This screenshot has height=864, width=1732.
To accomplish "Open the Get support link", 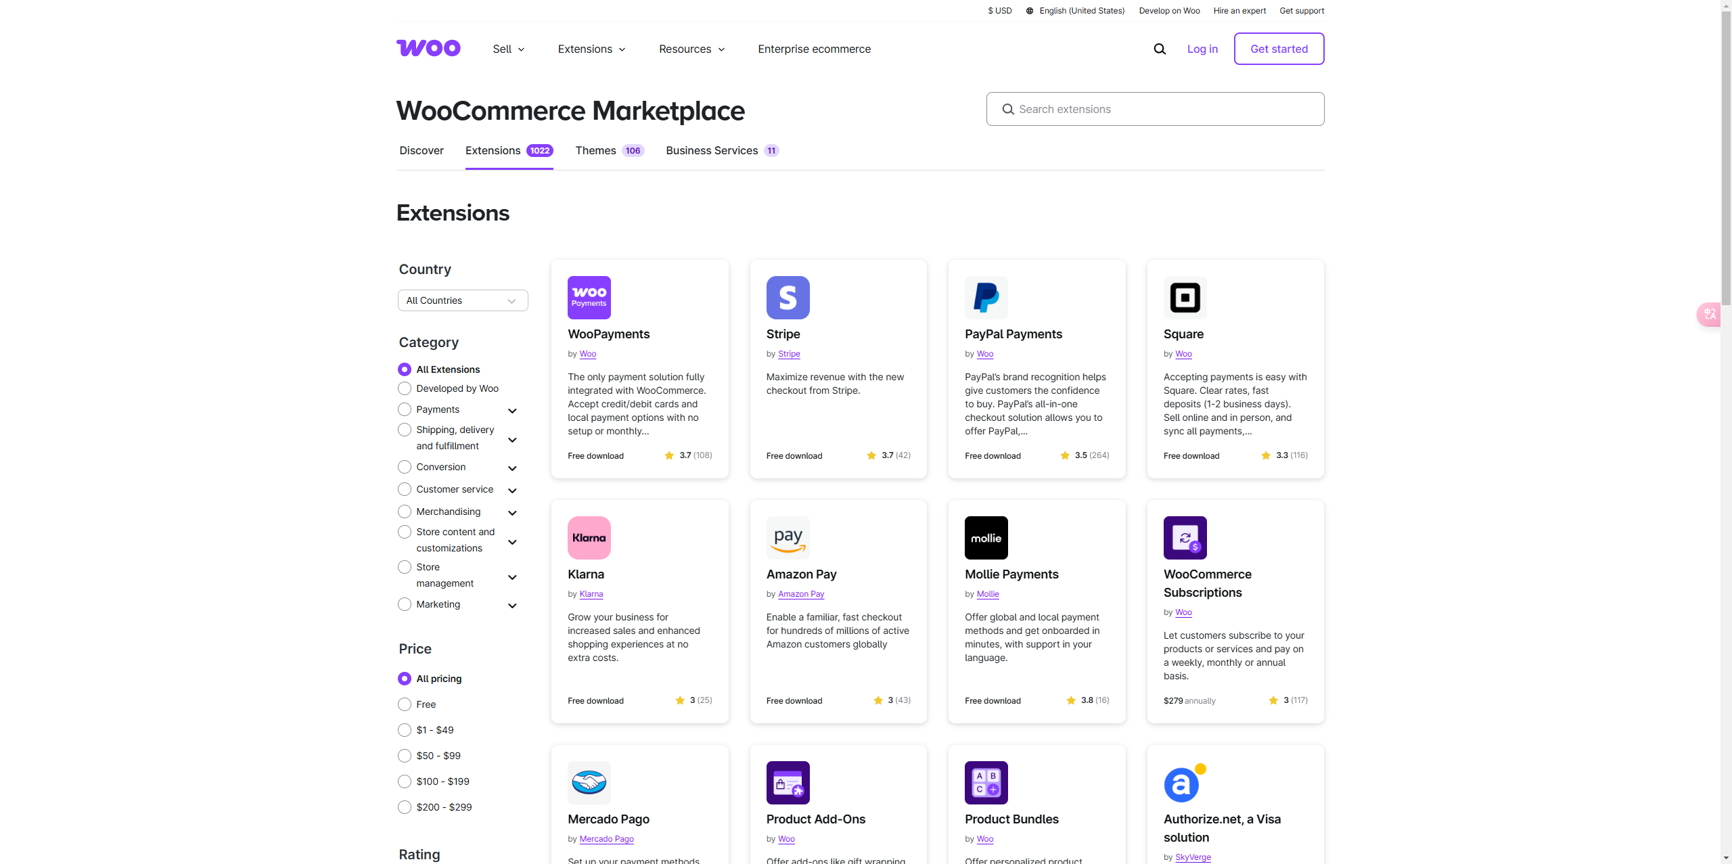I will (x=1302, y=11).
